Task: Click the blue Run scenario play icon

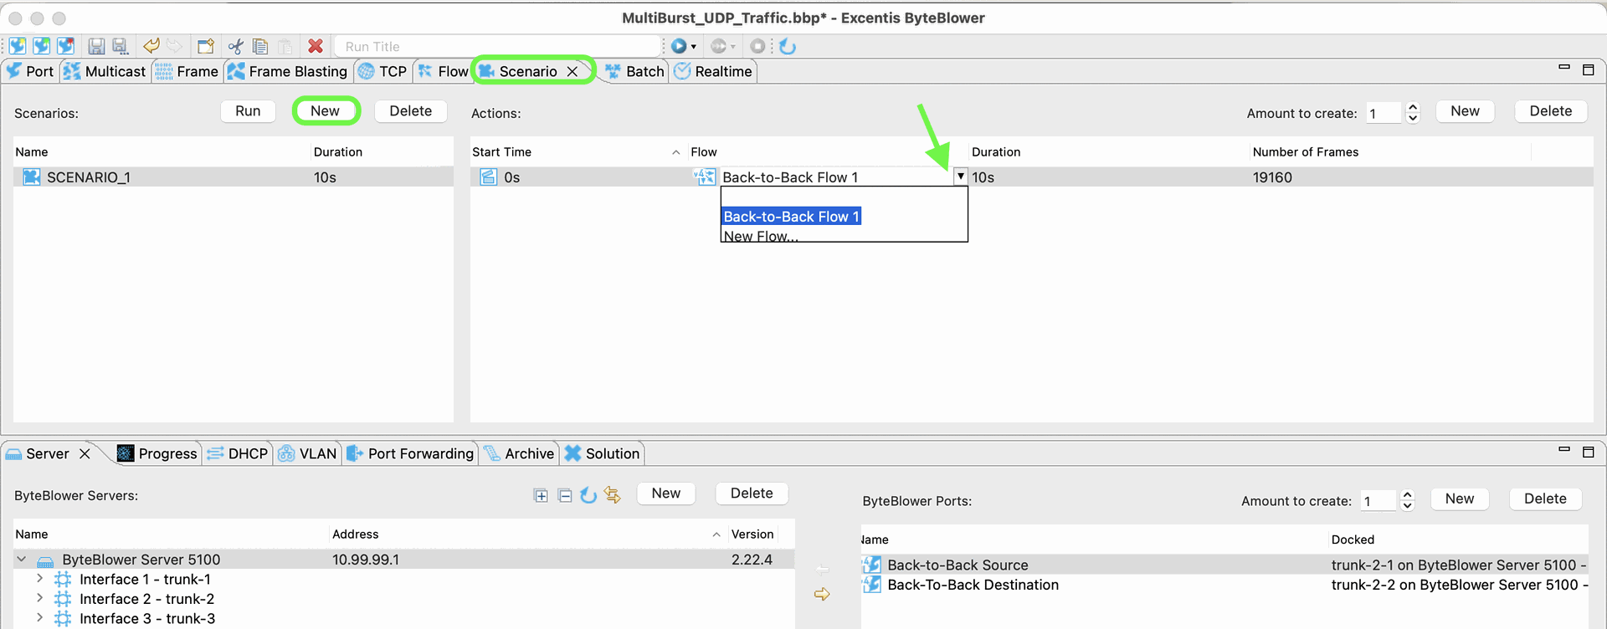Action: [679, 46]
